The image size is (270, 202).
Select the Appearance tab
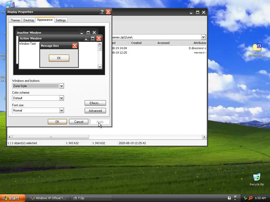[x=45, y=20]
